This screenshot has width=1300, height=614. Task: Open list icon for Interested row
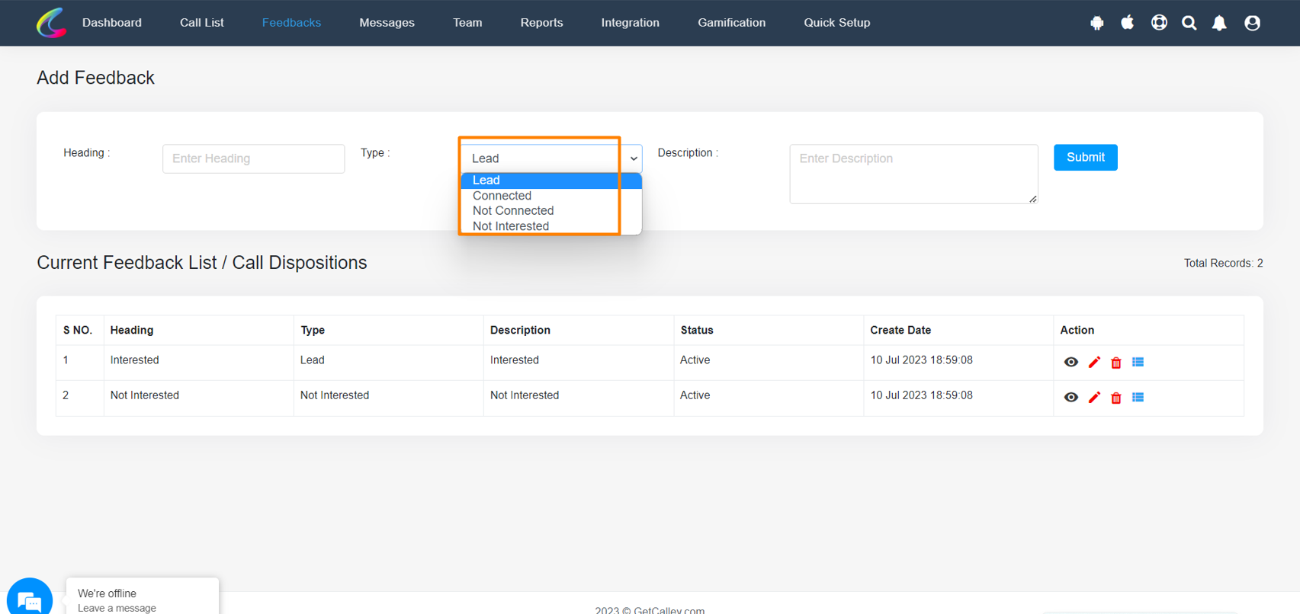pyautogui.click(x=1138, y=363)
